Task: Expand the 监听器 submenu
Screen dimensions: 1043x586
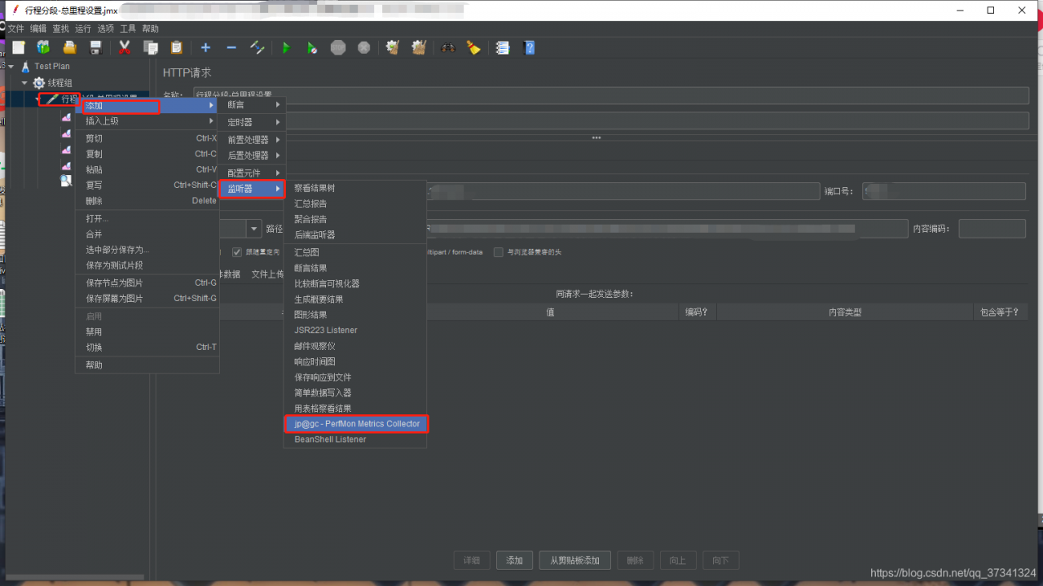Action: [252, 189]
